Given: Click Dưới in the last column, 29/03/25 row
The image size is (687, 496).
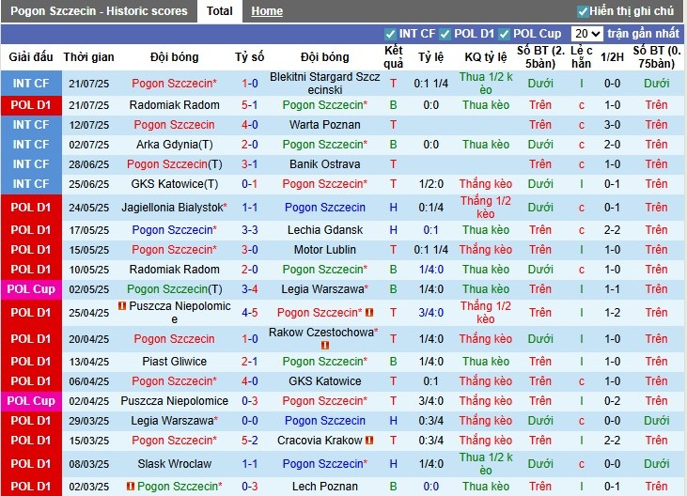Looking at the screenshot, I should coord(656,420).
